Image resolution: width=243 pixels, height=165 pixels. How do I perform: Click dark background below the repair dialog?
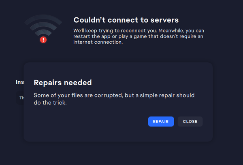point(122,153)
